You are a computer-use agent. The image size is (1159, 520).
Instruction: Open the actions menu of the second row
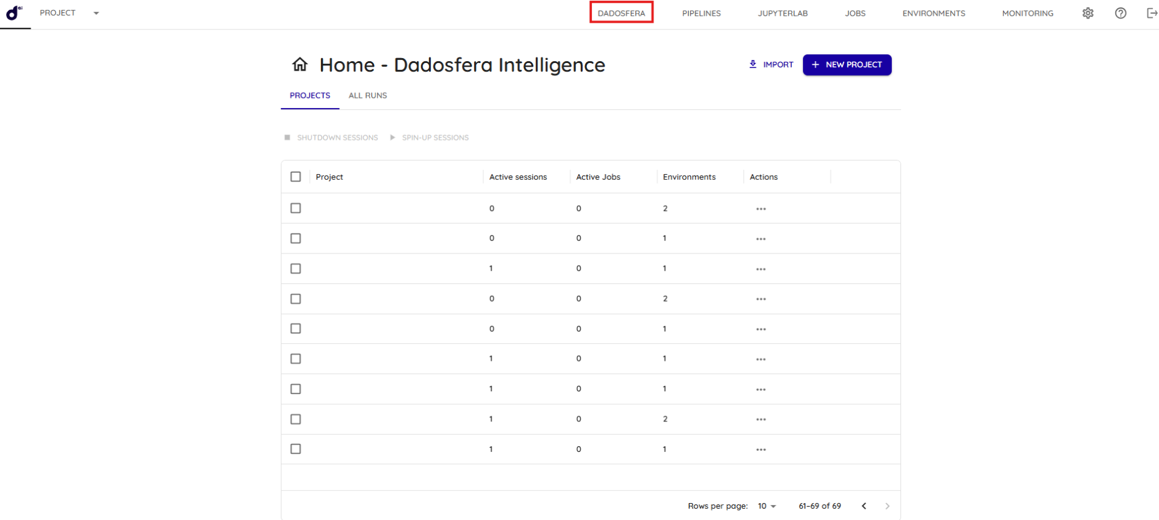point(761,239)
